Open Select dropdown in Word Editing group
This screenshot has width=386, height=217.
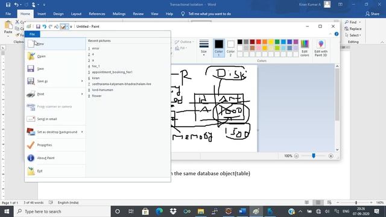click(x=353, y=35)
